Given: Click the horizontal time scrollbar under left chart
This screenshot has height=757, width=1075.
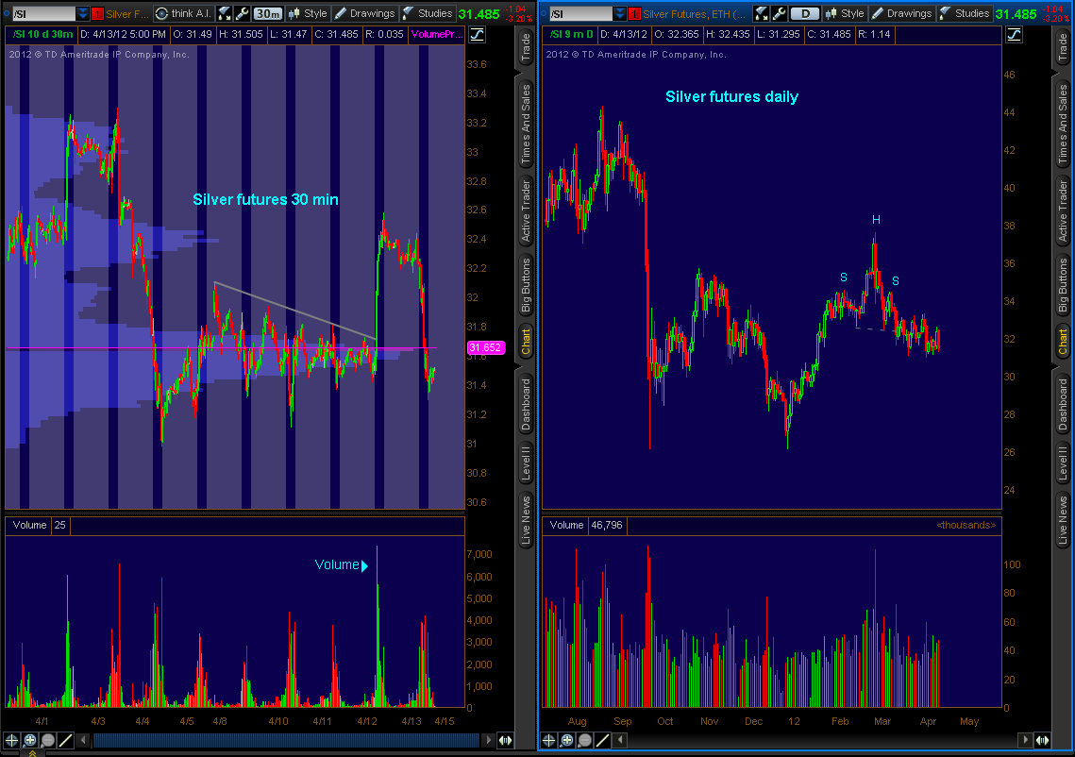Looking at the screenshot, I should [283, 741].
